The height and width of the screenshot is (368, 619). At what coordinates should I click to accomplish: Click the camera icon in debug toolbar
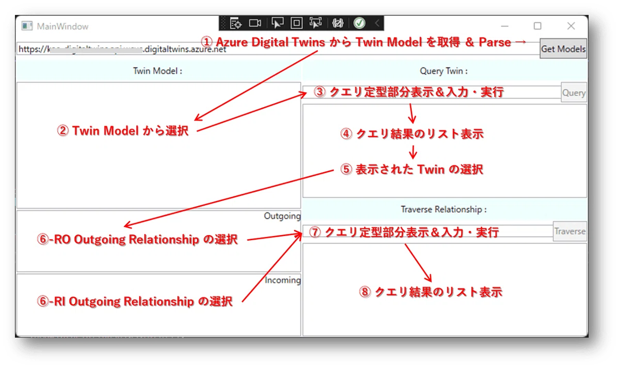coord(255,23)
